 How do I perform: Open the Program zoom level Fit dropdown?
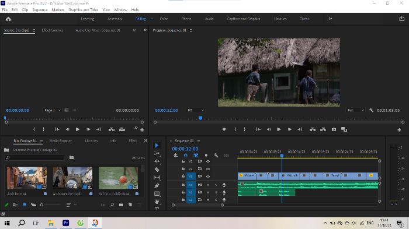coord(196,110)
